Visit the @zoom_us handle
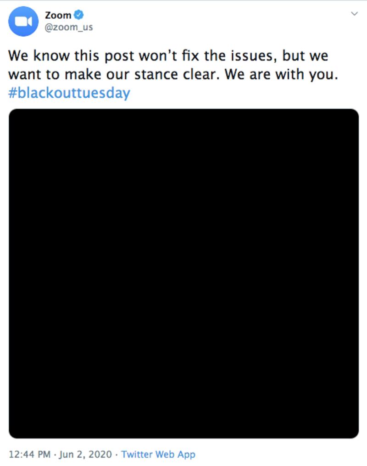Screen dimensions: 367x466 69,27
